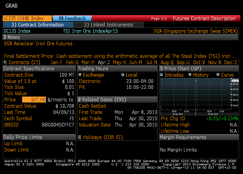This screenshot has width=243, height=174.
Task: Click the SCIJ5 COMB Index ticker field
Action: click(x=27, y=18)
